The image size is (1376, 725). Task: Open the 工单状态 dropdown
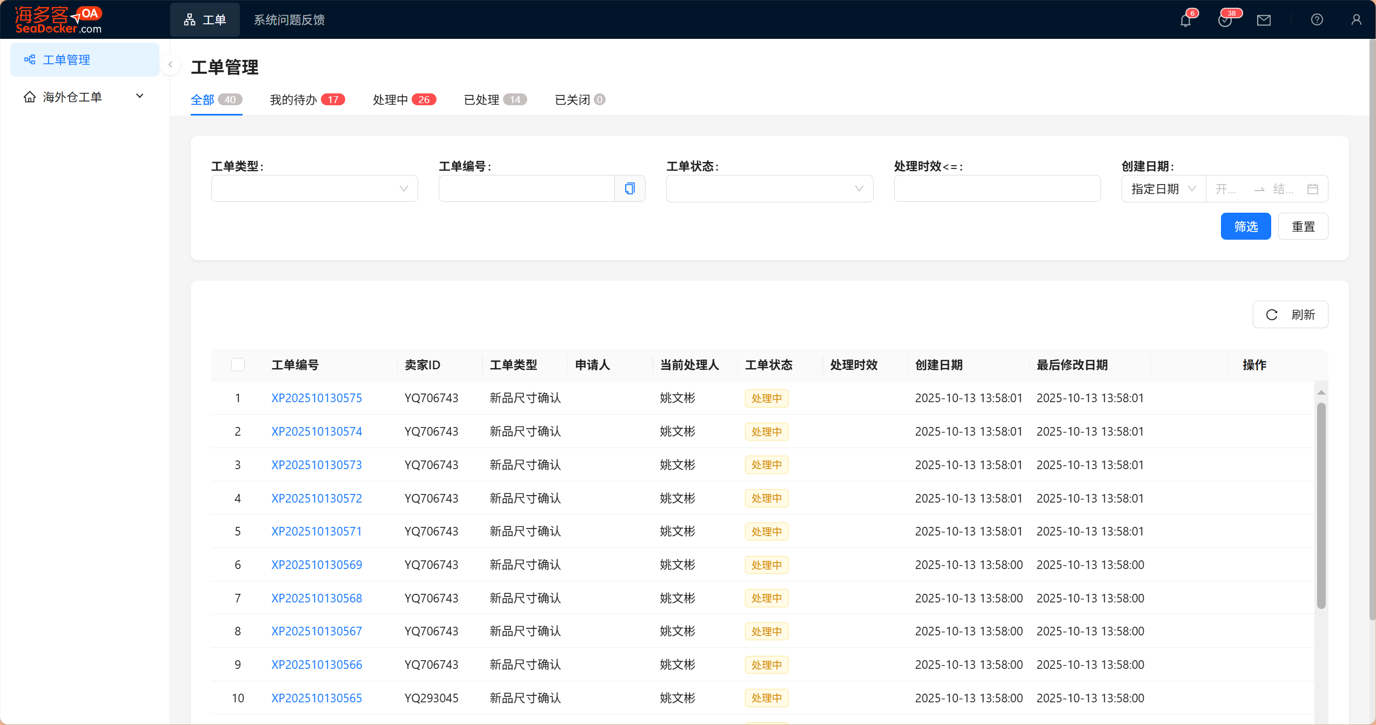tap(769, 188)
